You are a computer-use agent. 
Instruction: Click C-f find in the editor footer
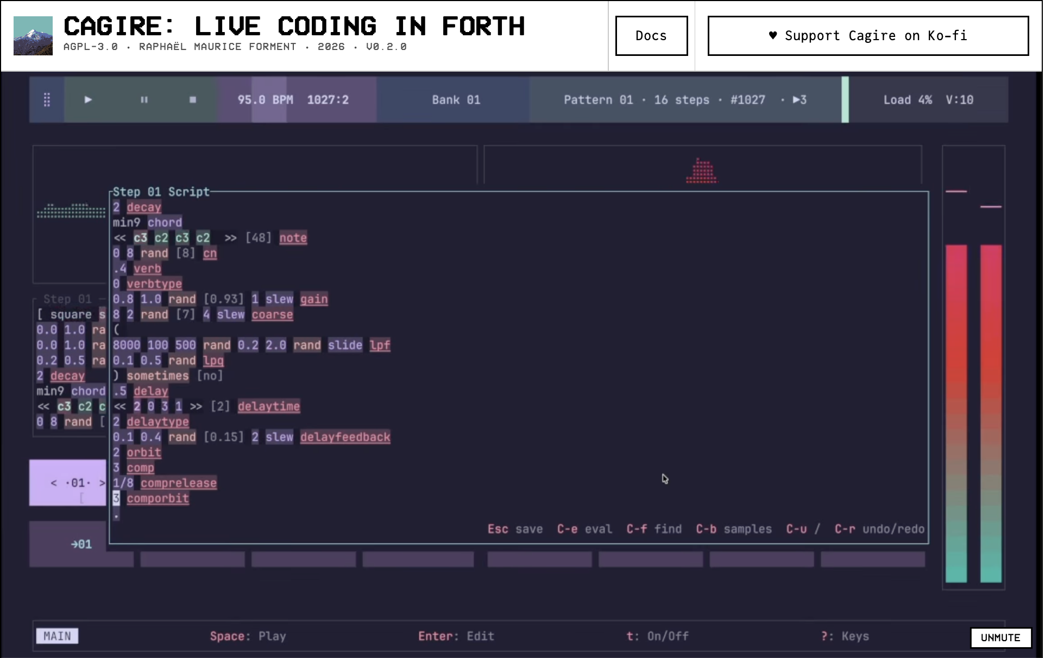tap(655, 529)
